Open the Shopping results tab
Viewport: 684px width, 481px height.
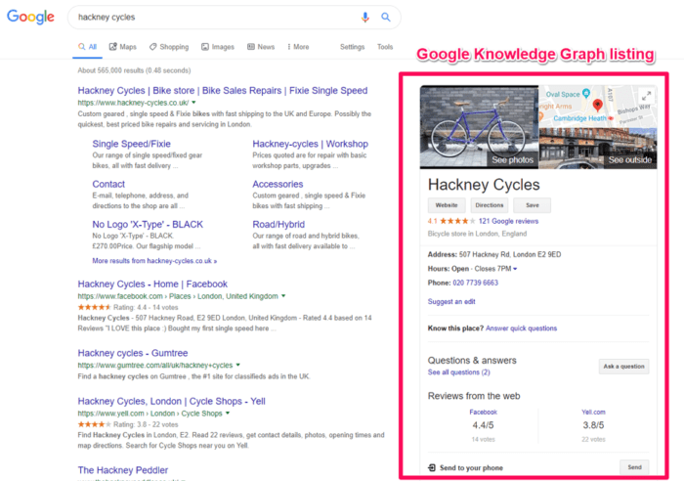click(169, 47)
